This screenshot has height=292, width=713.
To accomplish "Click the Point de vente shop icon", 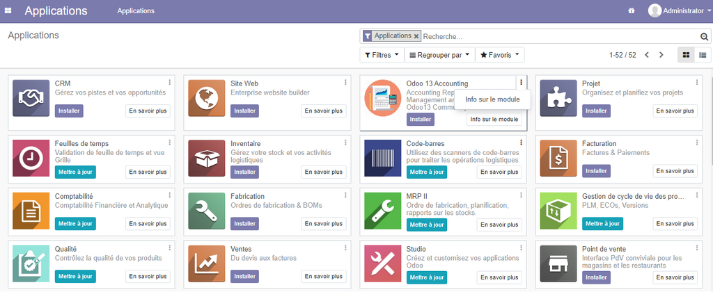I will (x=558, y=263).
